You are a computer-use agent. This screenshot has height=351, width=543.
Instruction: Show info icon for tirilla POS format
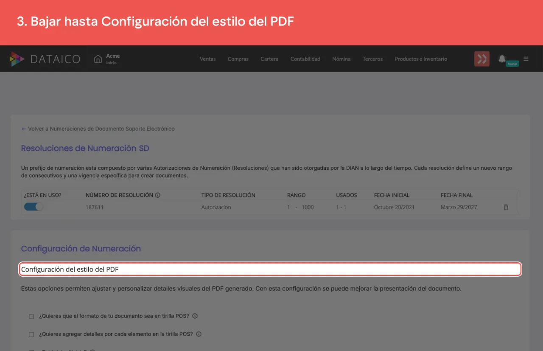(x=195, y=316)
